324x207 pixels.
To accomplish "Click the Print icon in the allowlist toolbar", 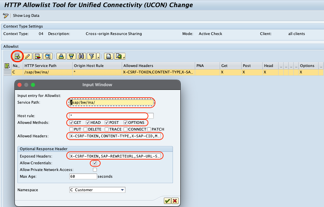I will point(108,56).
